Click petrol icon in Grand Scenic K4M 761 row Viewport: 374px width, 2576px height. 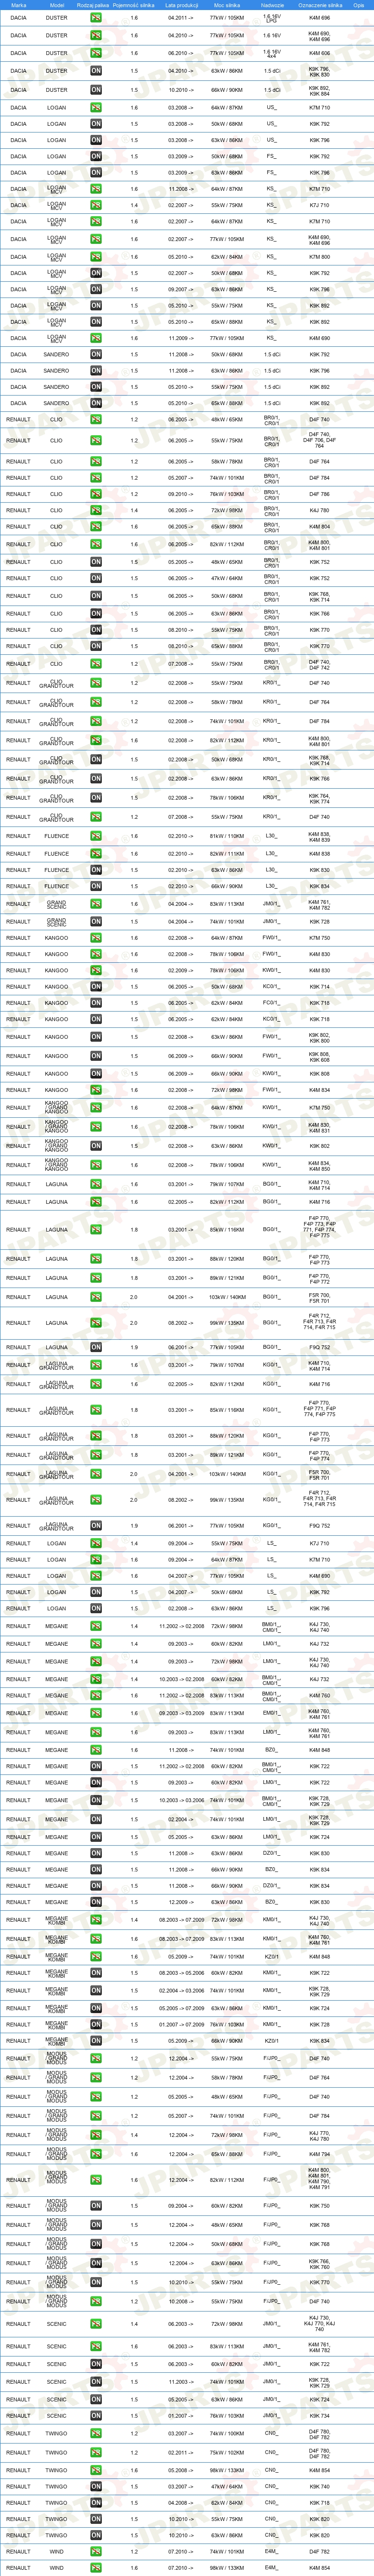pos(96,904)
